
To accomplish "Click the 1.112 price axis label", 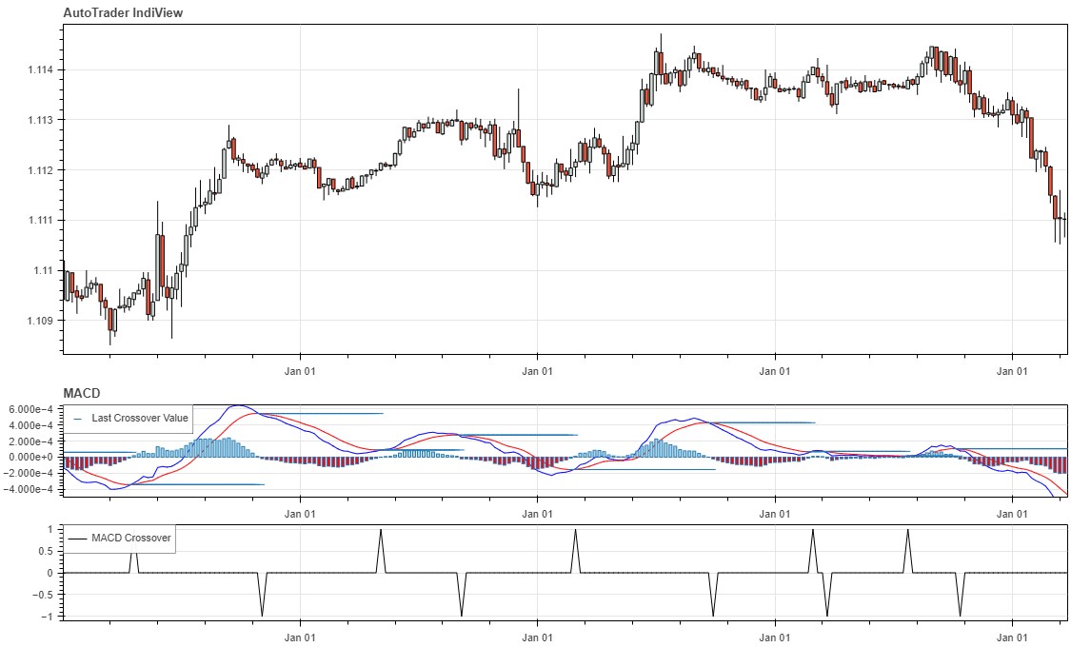I will pos(40,170).
